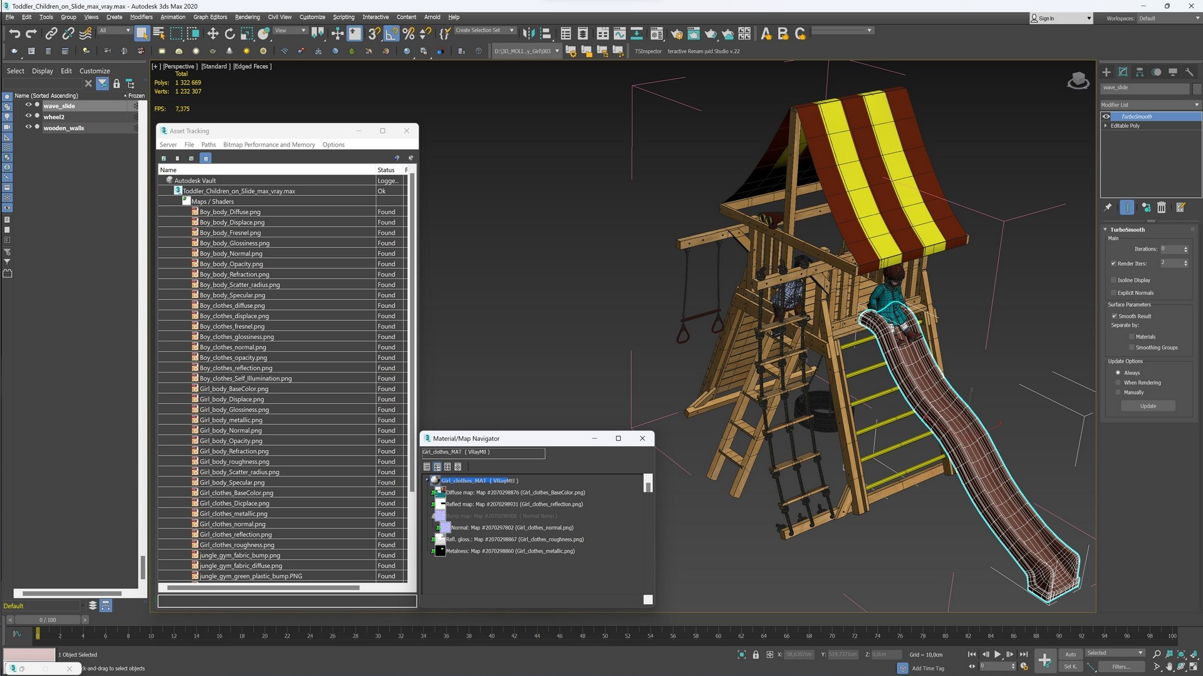The height and width of the screenshot is (676, 1203).
Task: Open the Customize menu in Scene Explorer
Action: pyautogui.click(x=95, y=71)
